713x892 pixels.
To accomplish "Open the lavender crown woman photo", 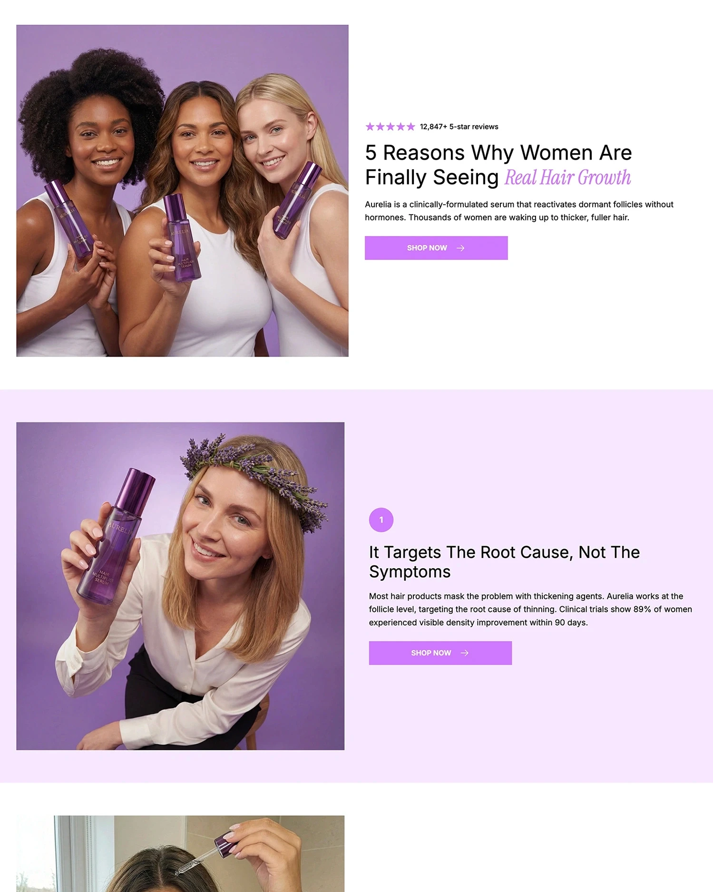I will coord(180,586).
